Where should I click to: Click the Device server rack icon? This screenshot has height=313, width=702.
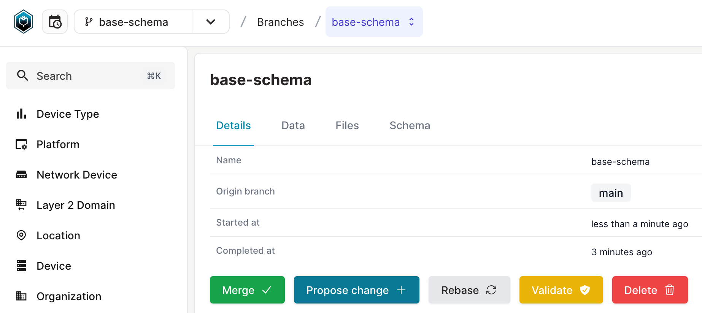click(x=21, y=266)
